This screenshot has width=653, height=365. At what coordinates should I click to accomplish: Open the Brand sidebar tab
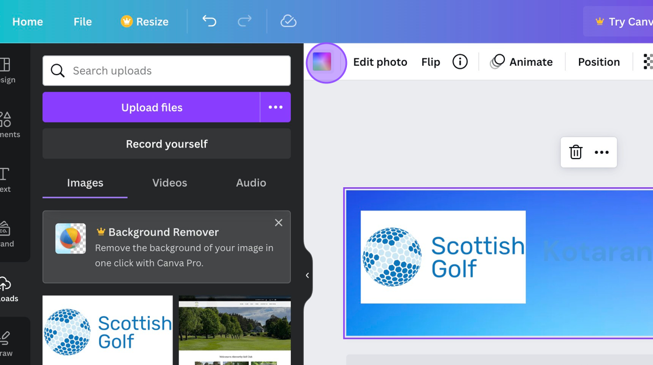(x=6, y=234)
